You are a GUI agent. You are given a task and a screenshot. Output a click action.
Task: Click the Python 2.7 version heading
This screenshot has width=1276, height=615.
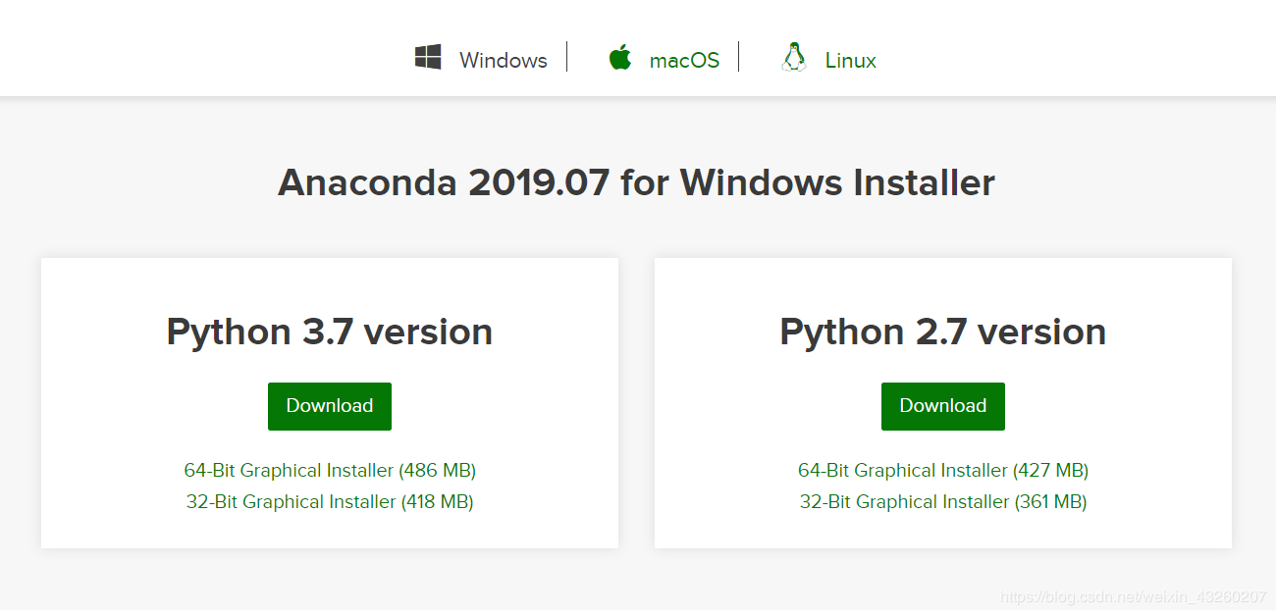tap(943, 333)
